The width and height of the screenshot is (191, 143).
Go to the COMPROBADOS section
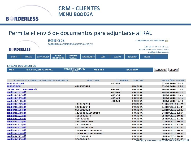[x=88, y=57]
